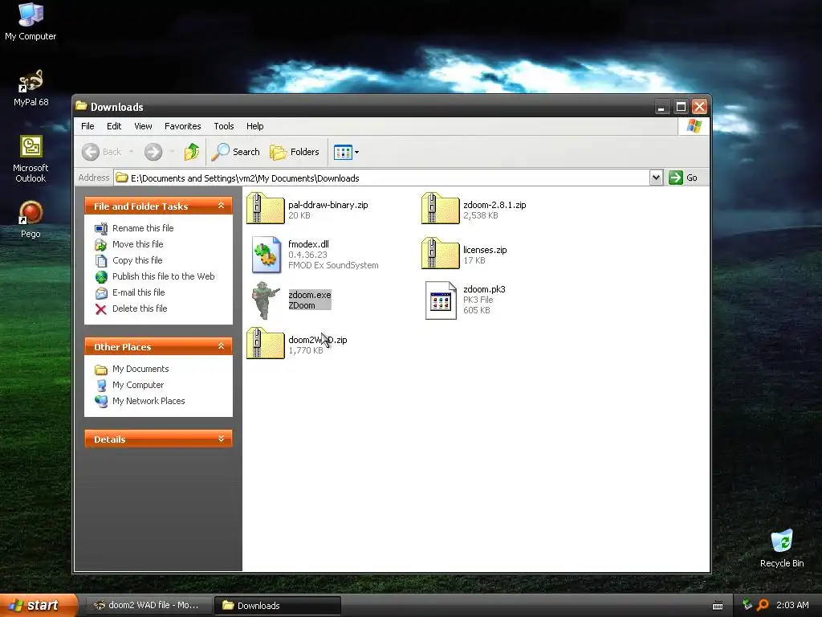Open the Favorites menu
The height and width of the screenshot is (617, 822).
pyautogui.click(x=182, y=126)
